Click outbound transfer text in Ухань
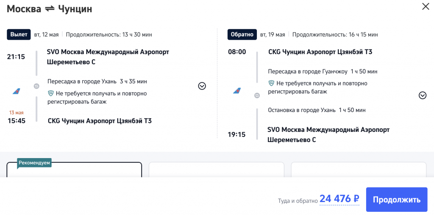434x216 pixels. [97, 81]
